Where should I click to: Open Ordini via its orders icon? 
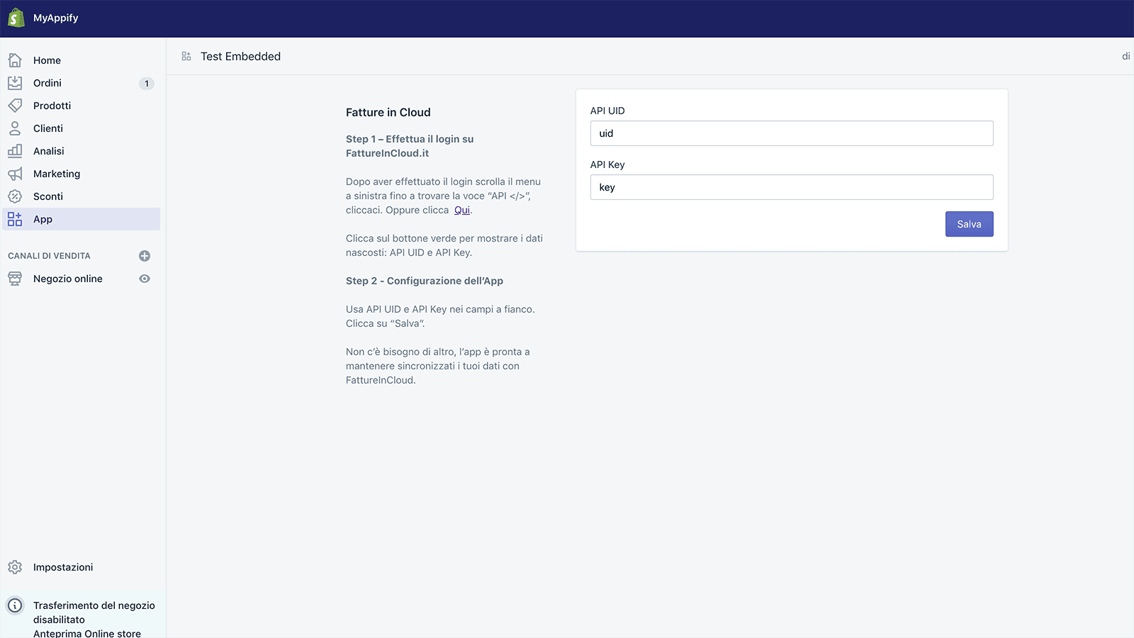click(15, 83)
